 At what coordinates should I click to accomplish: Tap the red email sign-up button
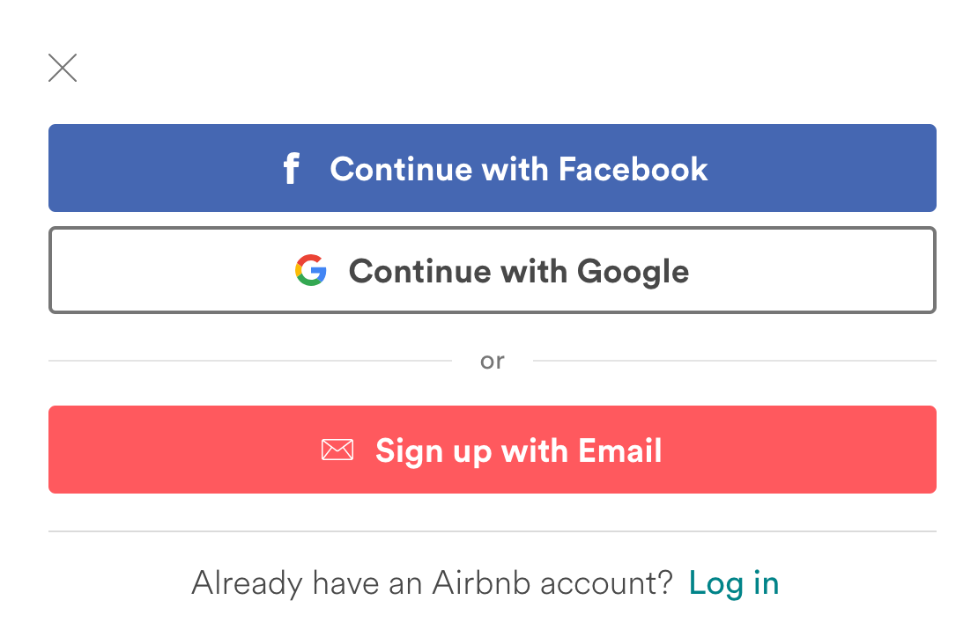tap(493, 450)
